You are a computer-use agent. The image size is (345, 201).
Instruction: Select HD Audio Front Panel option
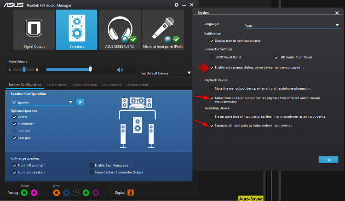[x=276, y=57]
